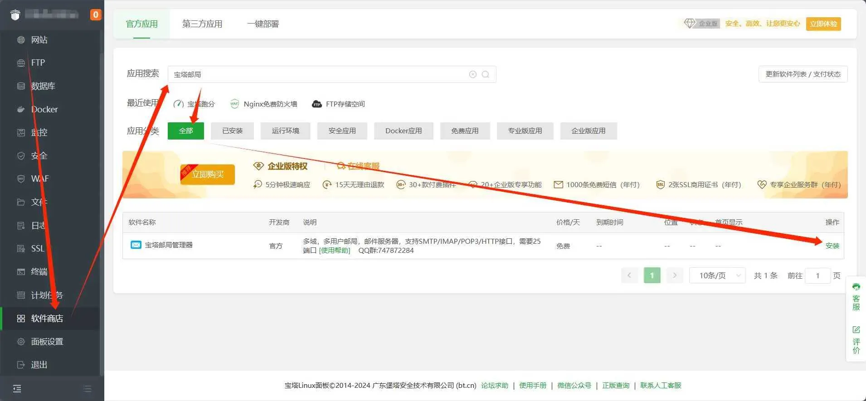866x401 pixels.
Task: Clear the app search box
Action: pyautogui.click(x=473, y=74)
